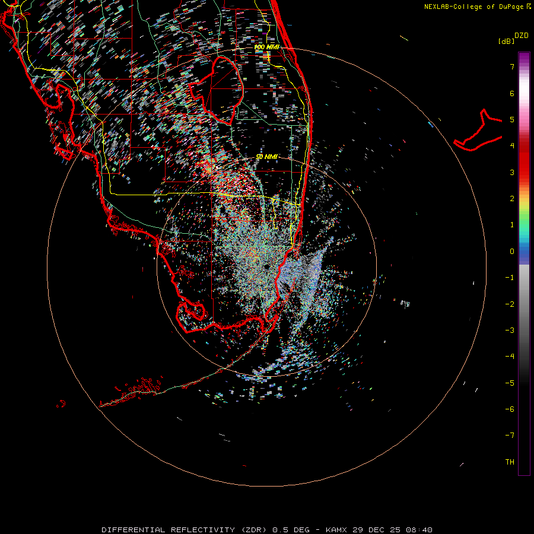
Task: Select the -7 value on the dB scale
Action: point(510,436)
